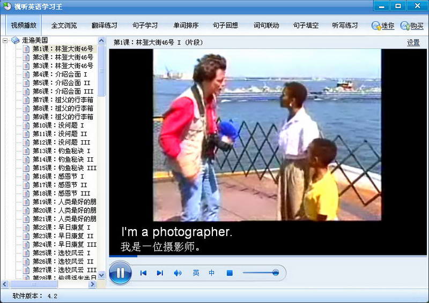The width and height of the screenshot is (429, 303).
Task: Click the 走遍美国 book icon
Action: [15, 41]
